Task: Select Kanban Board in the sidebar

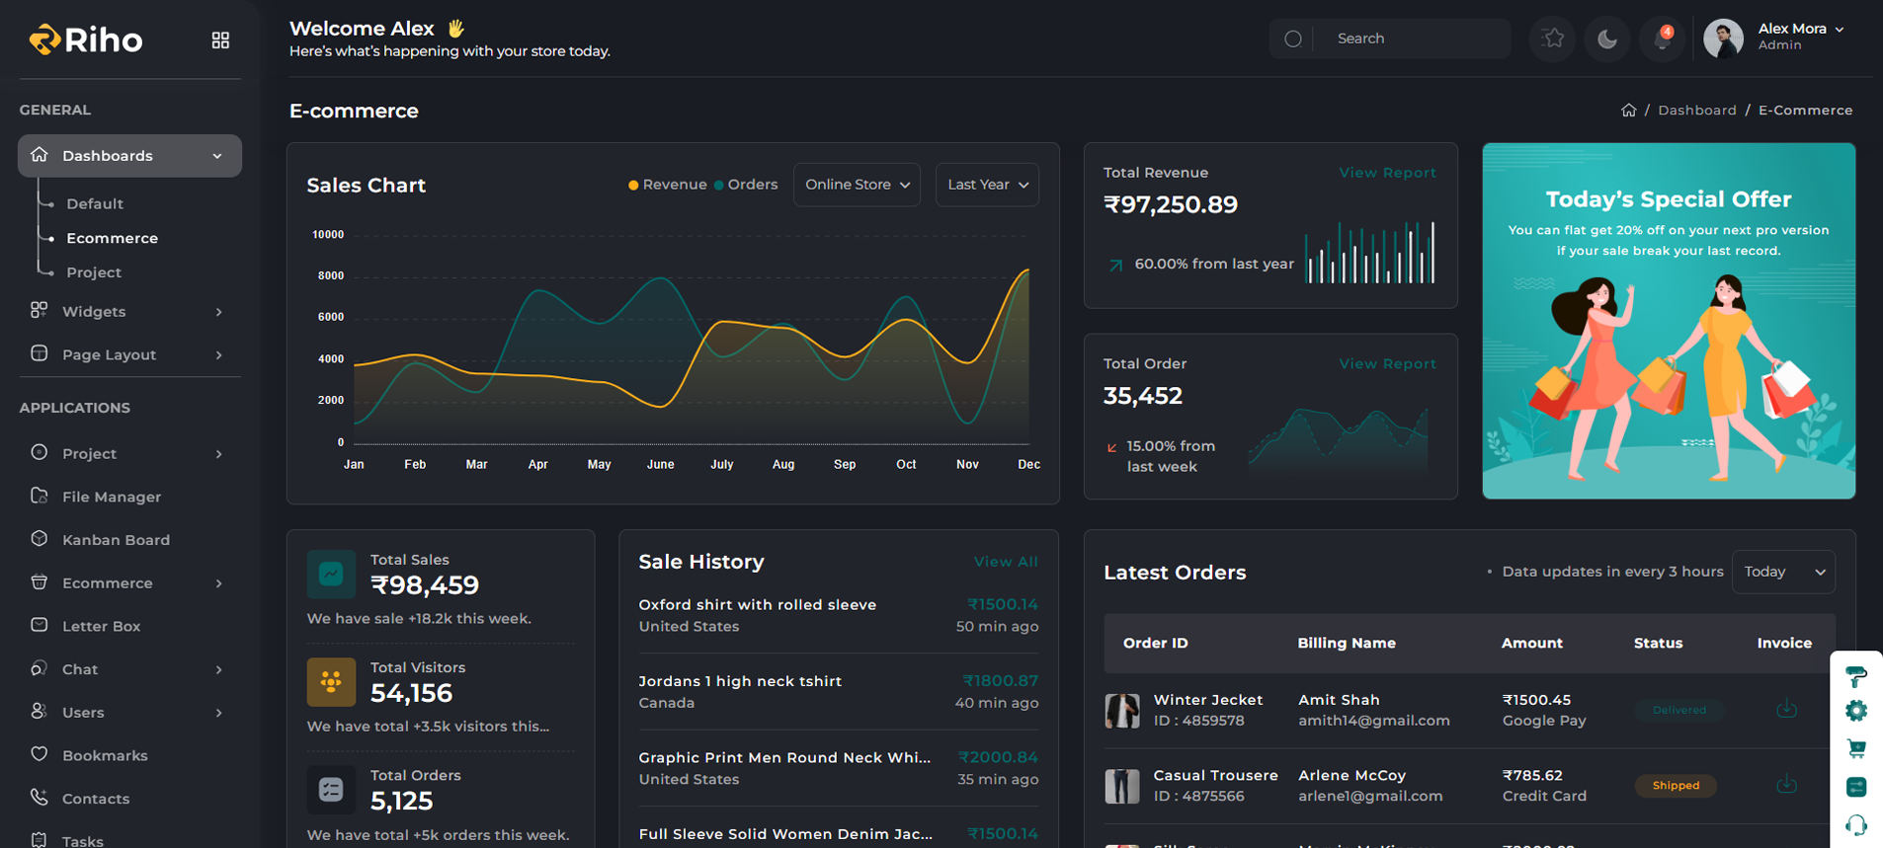Action: tap(116, 540)
